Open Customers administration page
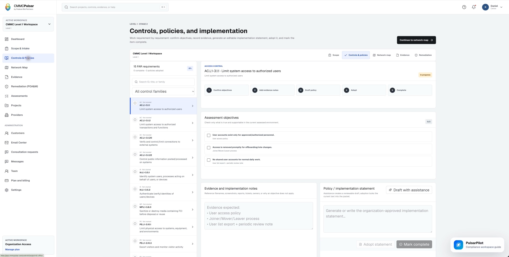The width and height of the screenshot is (509, 257). (x=28, y=133)
